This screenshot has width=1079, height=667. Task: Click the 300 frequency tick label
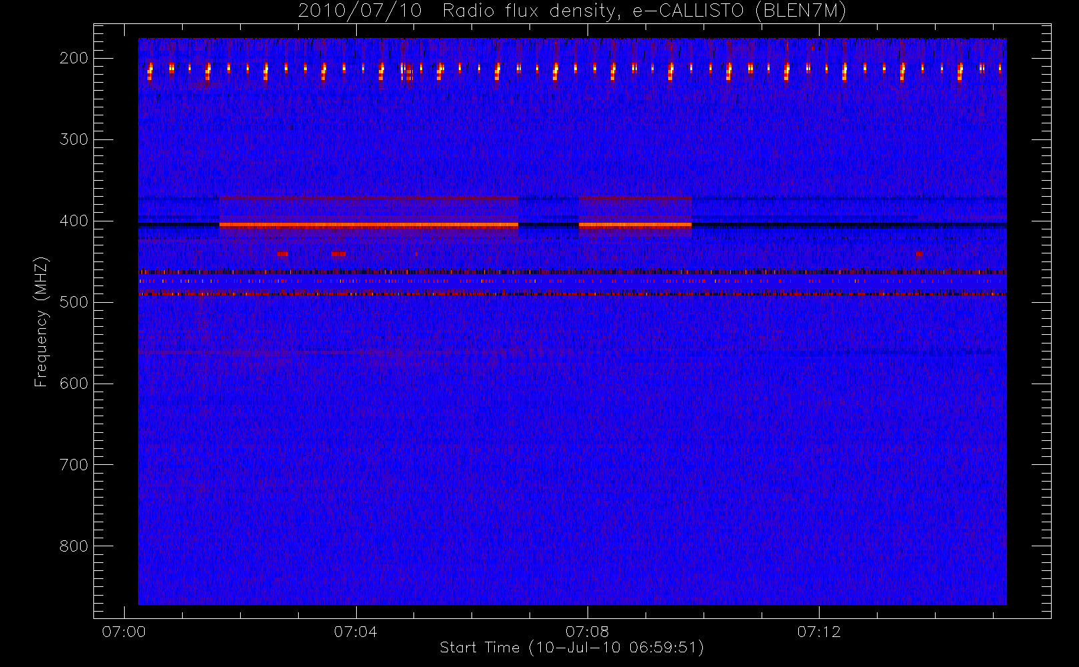click(x=74, y=139)
